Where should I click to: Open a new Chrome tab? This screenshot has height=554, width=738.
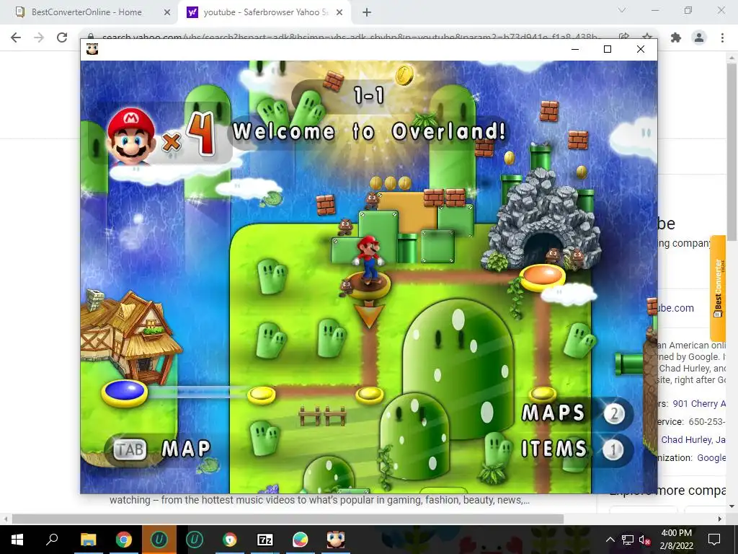point(367,13)
